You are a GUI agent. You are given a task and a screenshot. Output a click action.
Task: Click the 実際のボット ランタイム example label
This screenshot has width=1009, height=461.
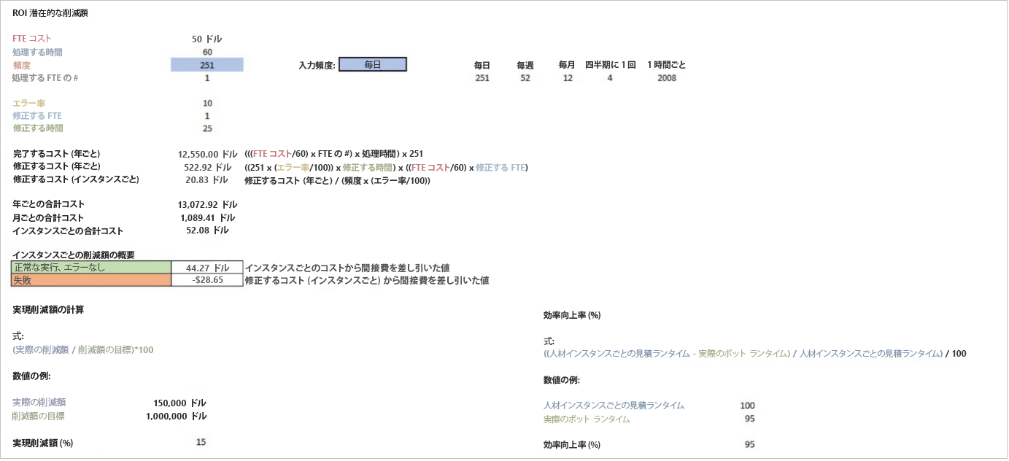point(587,419)
